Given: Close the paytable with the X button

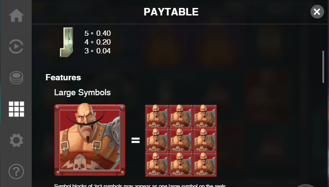Looking at the screenshot, I should (x=317, y=12).
